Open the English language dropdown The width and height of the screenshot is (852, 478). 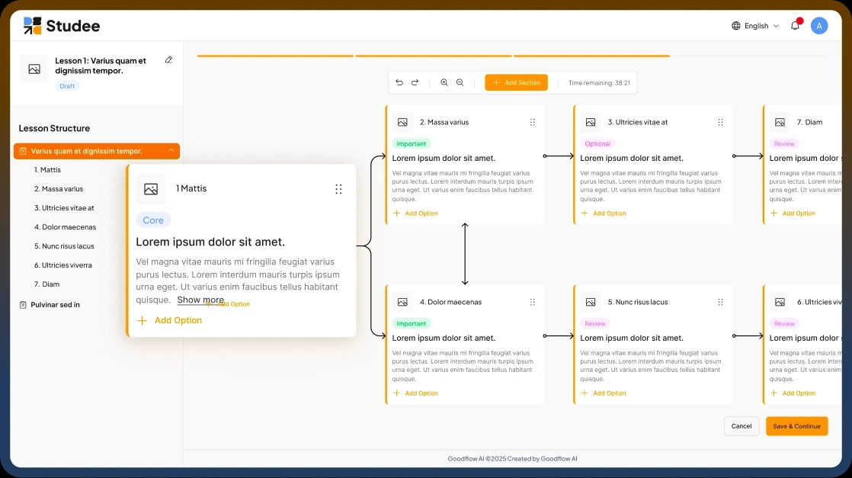[x=754, y=25]
